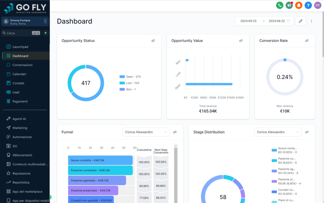324x203 pixels.
Task: Open Simona Fontana account switcher
Action: tap(25, 22)
